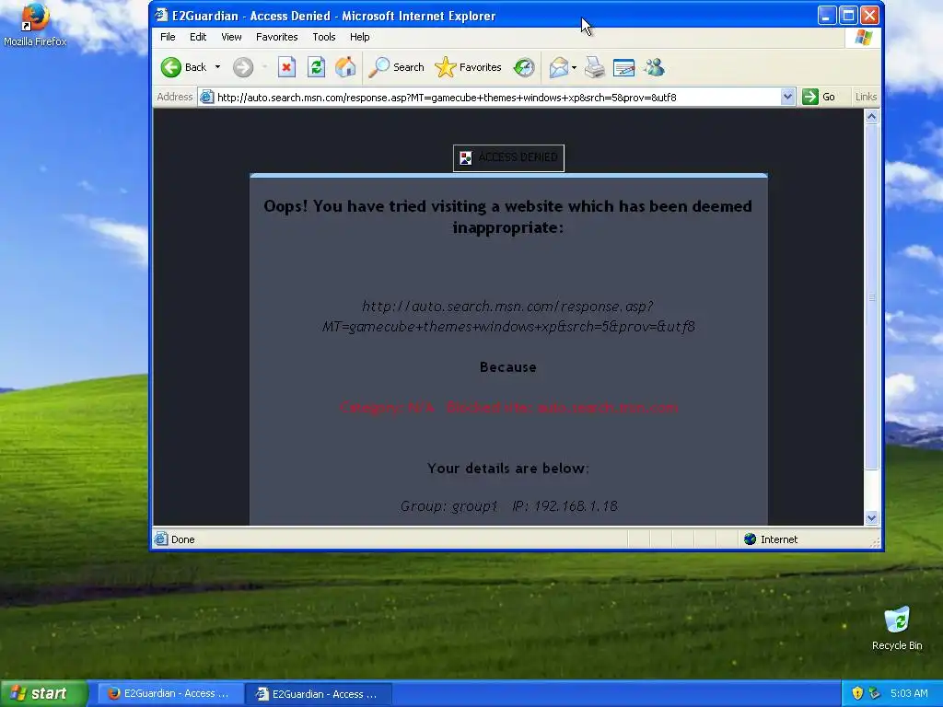The image size is (943, 707).
Task: Click the Mail envelope icon
Action: 559,67
